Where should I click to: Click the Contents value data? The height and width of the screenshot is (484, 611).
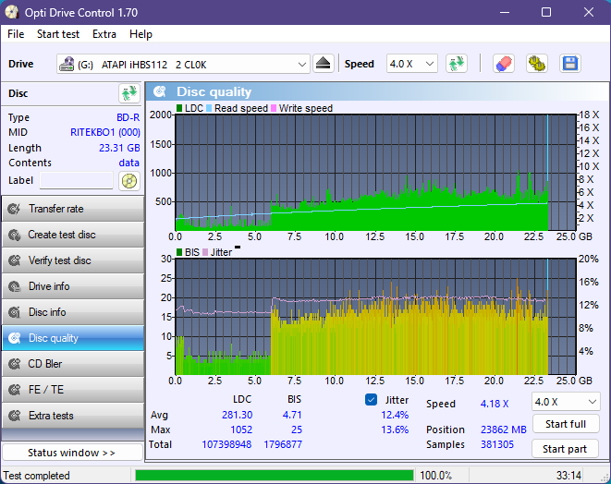pyautogui.click(x=129, y=163)
